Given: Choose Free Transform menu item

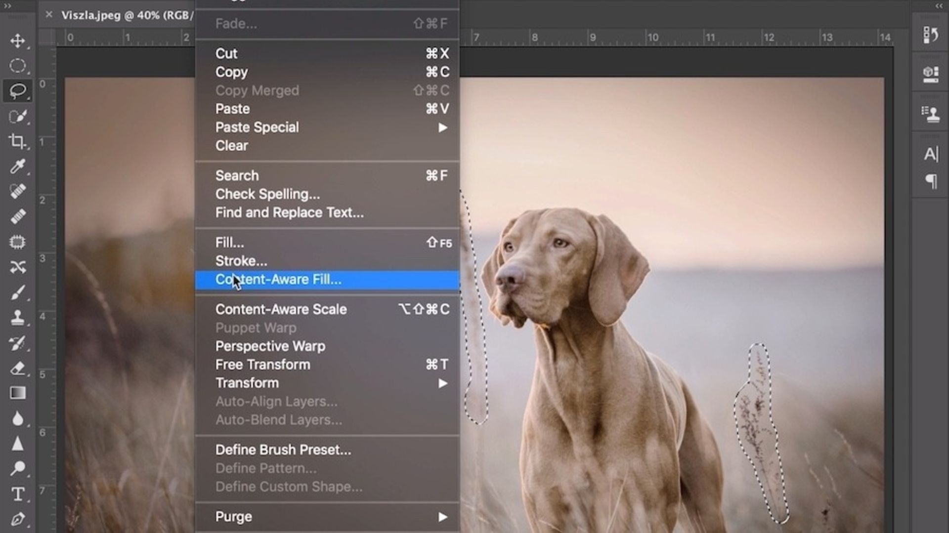Looking at the screenshot, I should coord(263,365).
